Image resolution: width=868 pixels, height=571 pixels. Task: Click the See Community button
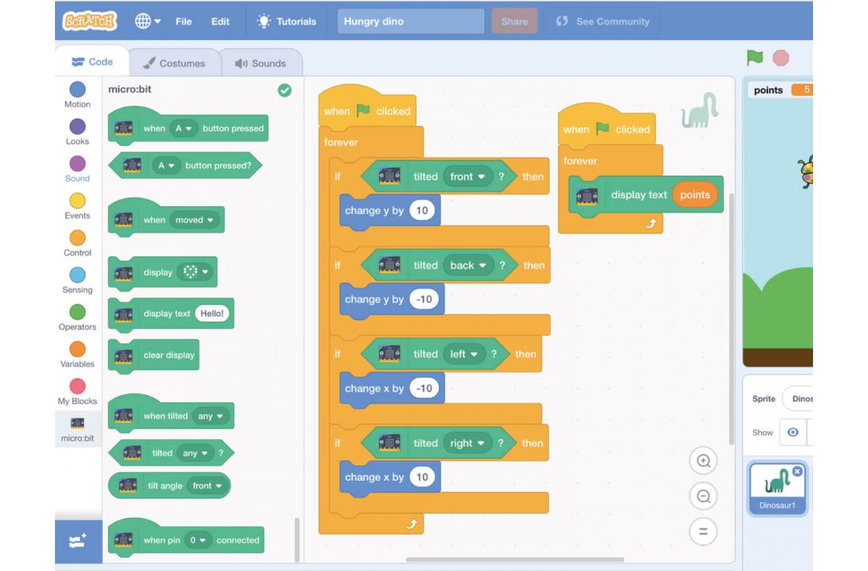tap(603, 22)
